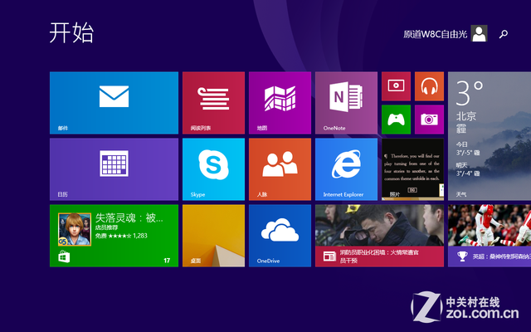Viewport: 531px width, 332px height.
Task: Click the user account avatar picture
Action: [x=480, y=33]
